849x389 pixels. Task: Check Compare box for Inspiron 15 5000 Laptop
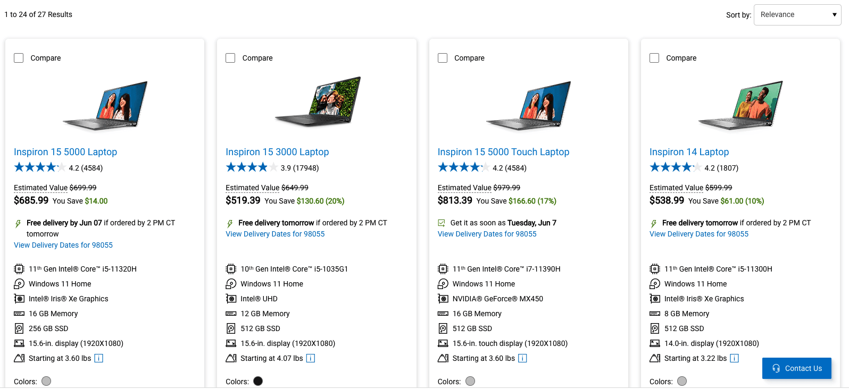19,58
